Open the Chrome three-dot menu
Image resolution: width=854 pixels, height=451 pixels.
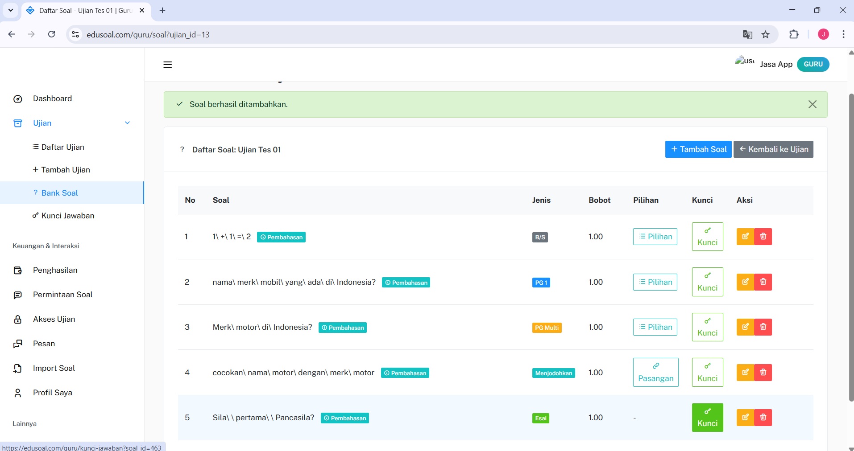coord(843,34)
